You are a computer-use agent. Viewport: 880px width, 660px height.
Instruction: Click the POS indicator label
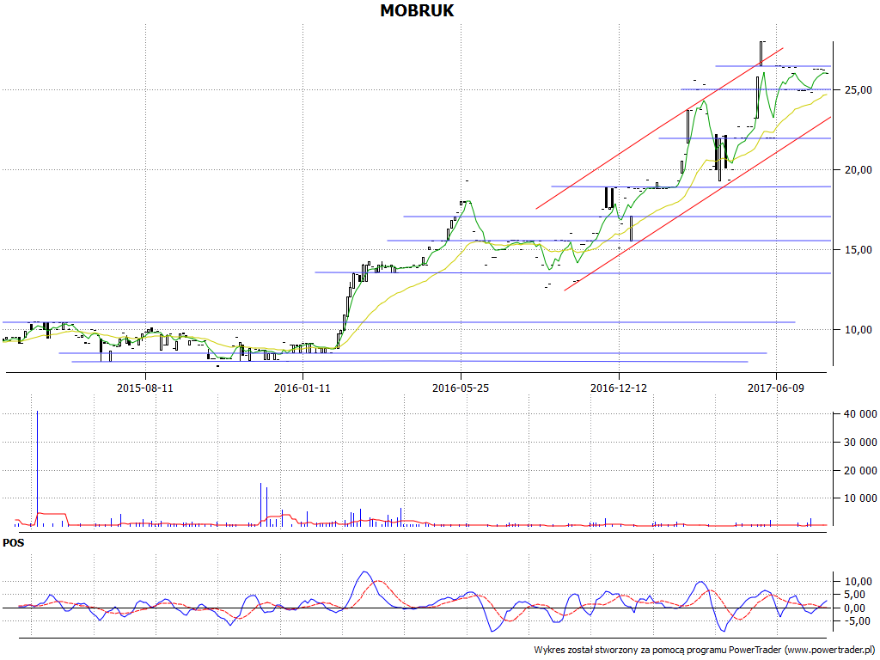[14, 543]
